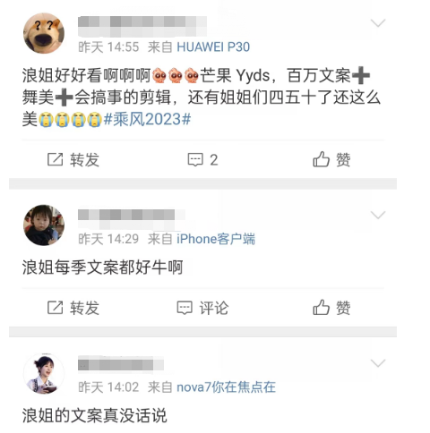
Task: Open the dog avatar profile picture
Action: click(44, 33)
